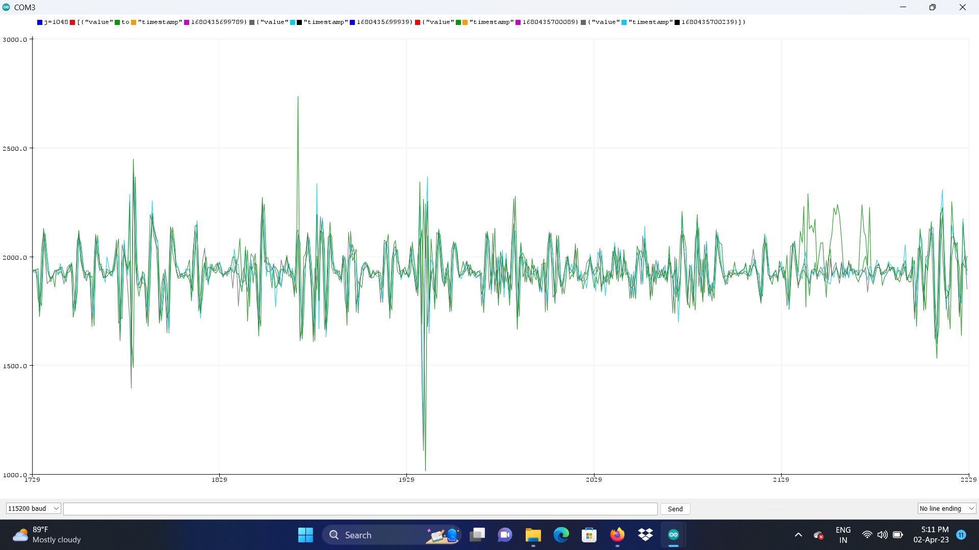This screenshot has width=979, height=550.
Task: Click the blue j=1048 legend swatch
Action: [x=40, y=22]
